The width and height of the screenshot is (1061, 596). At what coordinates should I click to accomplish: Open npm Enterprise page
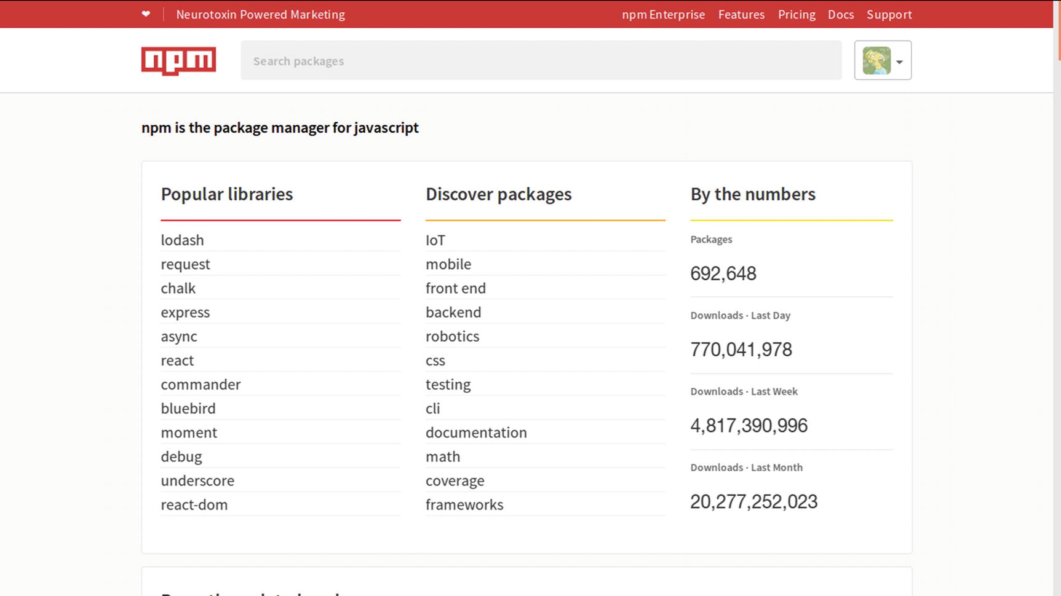pos(663,14)
